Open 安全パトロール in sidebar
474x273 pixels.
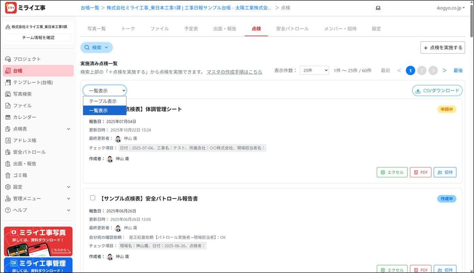click(x=29, y=152)
